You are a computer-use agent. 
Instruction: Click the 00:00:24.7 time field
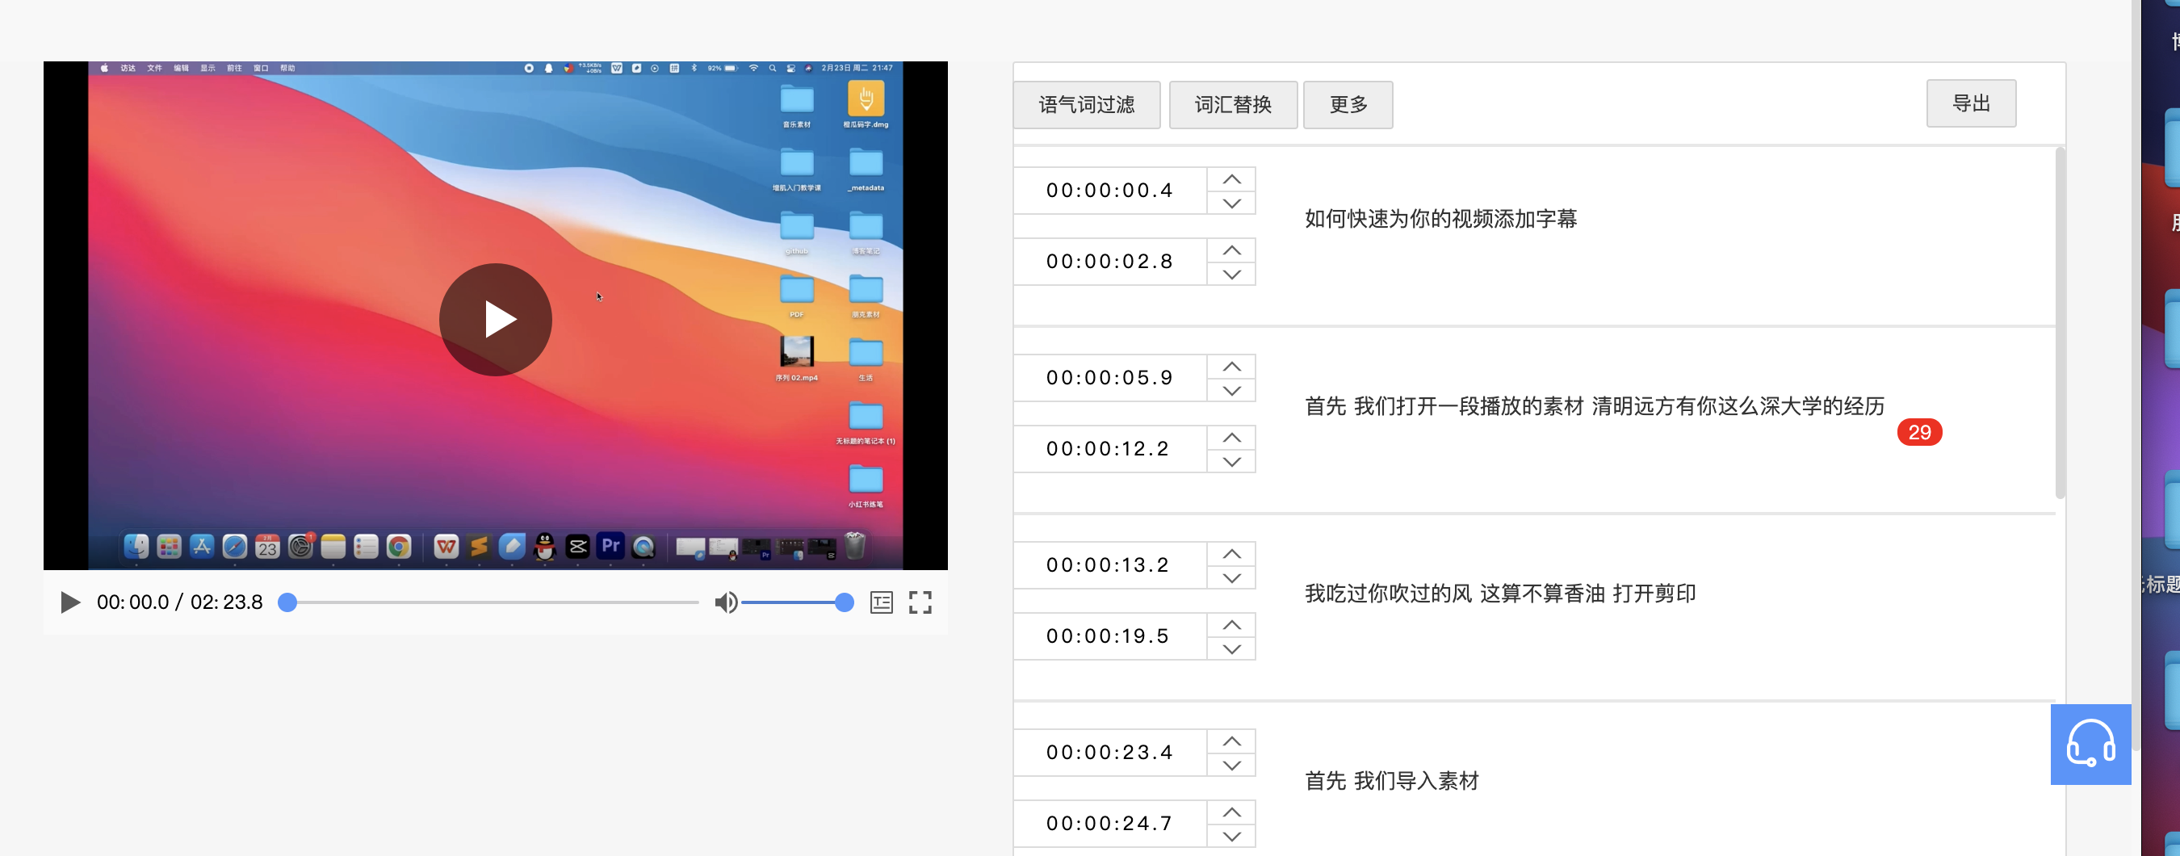click(x=1109, y=823)
